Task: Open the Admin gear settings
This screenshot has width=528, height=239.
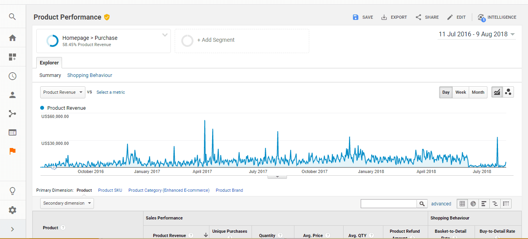Action: click(x=12, y=210)
